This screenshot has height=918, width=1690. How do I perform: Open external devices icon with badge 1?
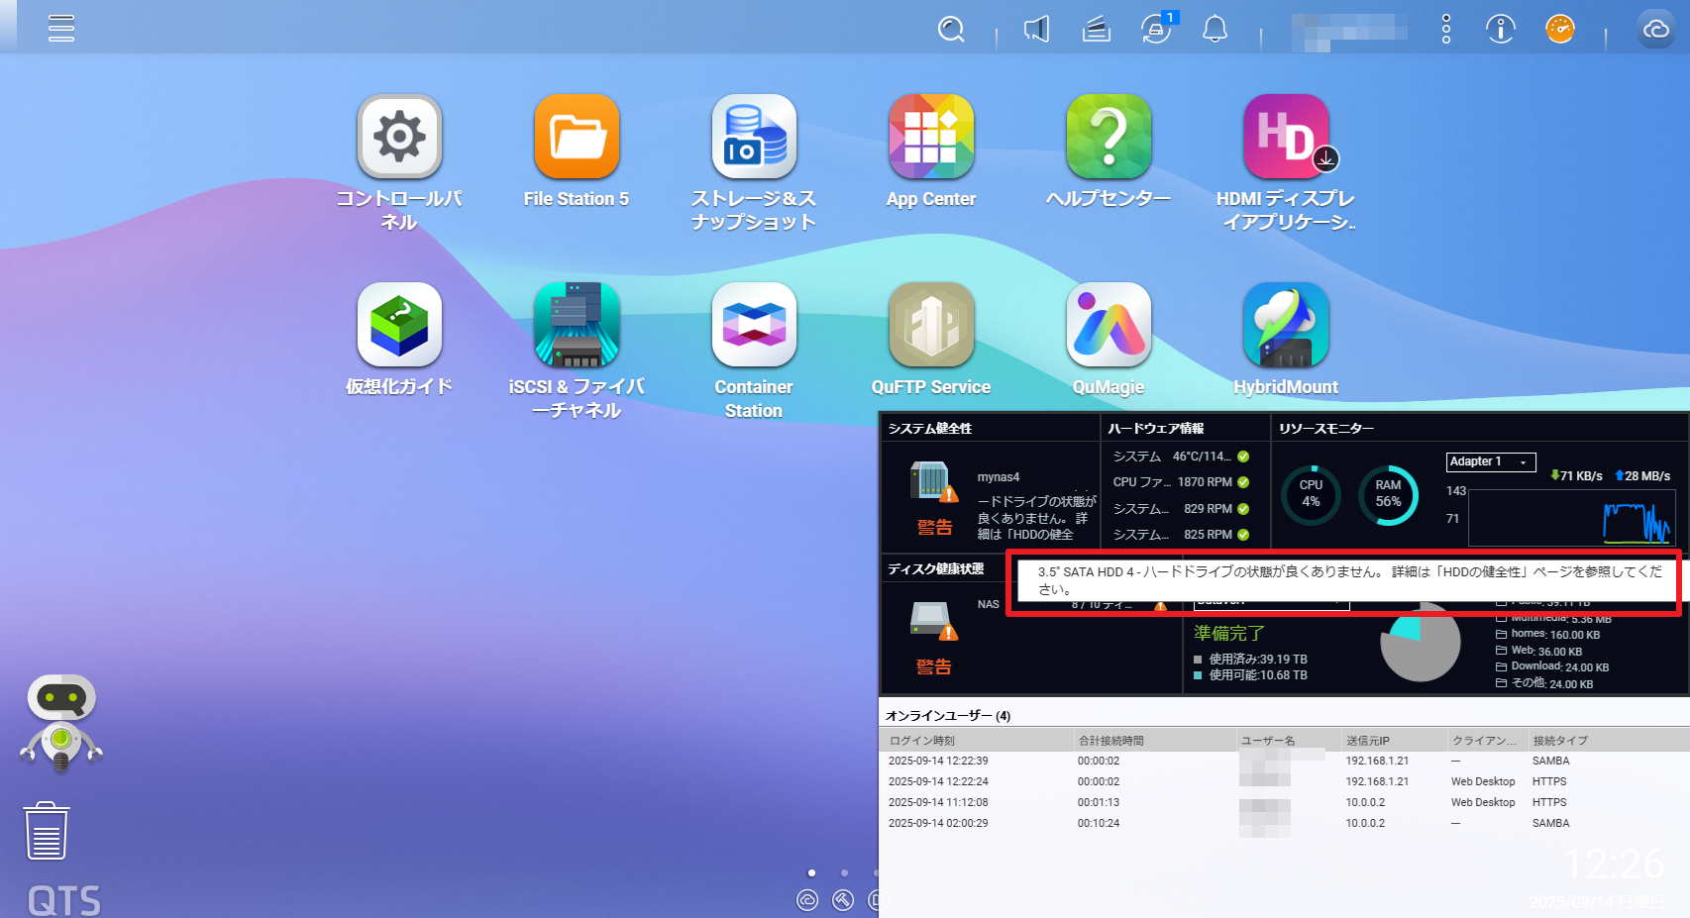coord(1156,28)
